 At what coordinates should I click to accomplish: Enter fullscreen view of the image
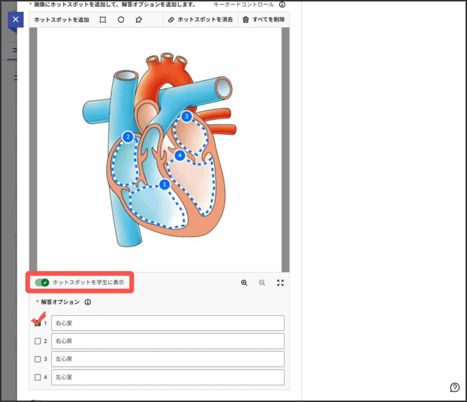click(280, 283)
